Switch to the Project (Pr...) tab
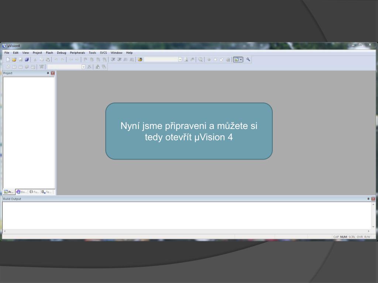This screenshot has width=378, height=283. (x=9, y=192)
